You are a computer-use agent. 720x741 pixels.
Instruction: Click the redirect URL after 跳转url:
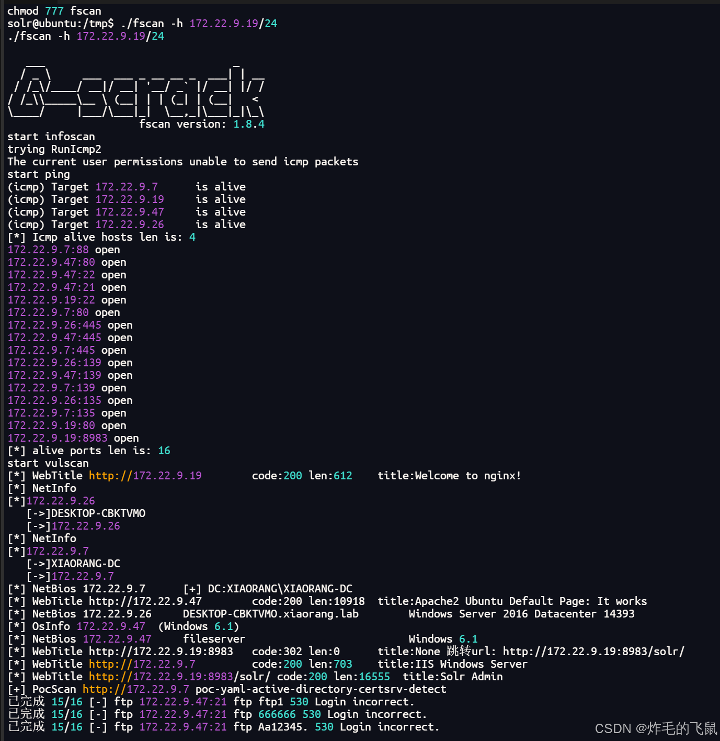(x=593, y=651)
